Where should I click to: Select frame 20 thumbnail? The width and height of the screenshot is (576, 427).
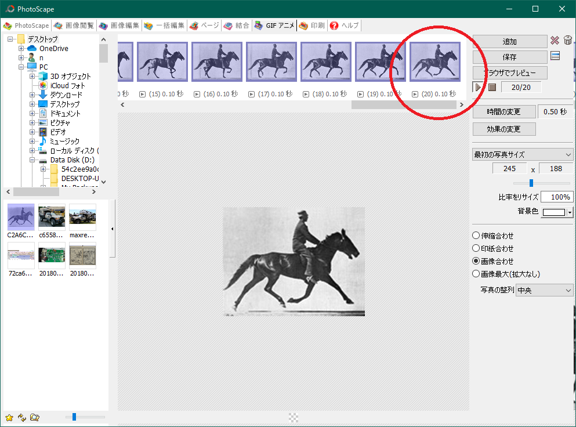435,61
